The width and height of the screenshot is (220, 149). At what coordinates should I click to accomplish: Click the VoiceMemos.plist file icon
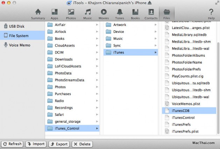pos(167,104)
